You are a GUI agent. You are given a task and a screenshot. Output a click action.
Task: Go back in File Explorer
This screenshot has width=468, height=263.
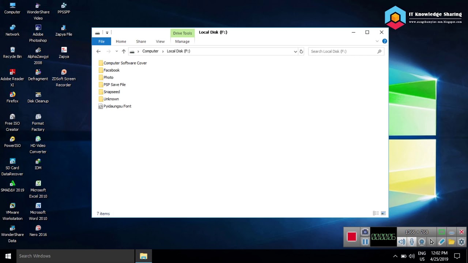point(98,52)
